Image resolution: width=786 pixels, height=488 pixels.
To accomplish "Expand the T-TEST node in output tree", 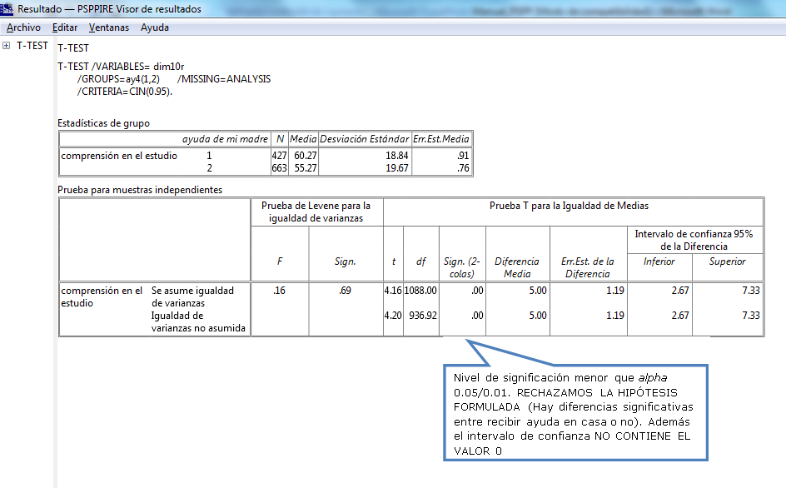I will pos(7,46).
